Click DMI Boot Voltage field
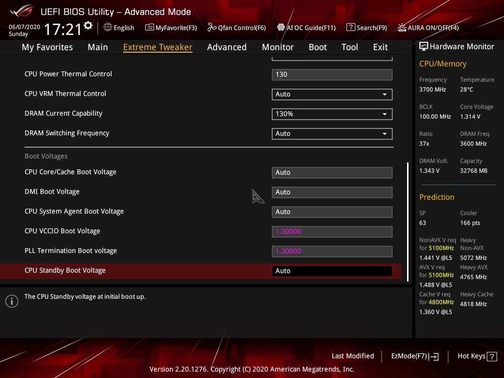 [332, 192]
